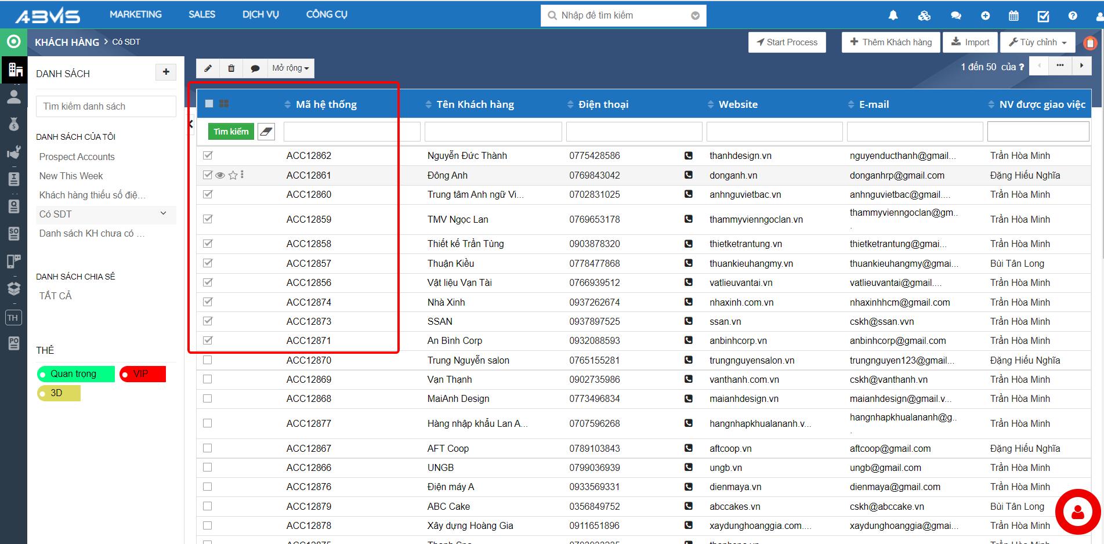Click the green Tìm kiếm button
The image size is (1104, 544).
click(231, 132)
